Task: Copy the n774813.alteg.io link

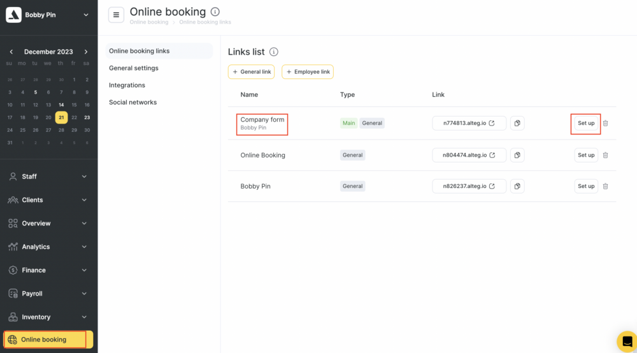Action: 517,123
